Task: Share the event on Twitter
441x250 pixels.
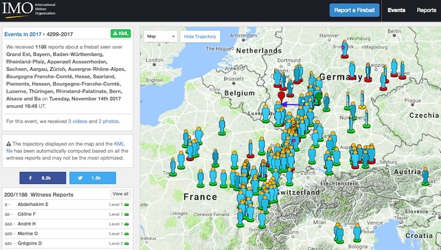Action: click(92, 178)
